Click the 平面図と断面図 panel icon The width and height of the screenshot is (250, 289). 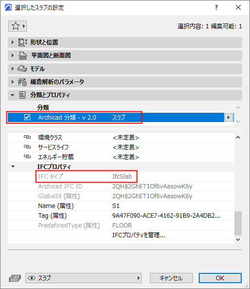pyautogui.click(x=23, y=56)
